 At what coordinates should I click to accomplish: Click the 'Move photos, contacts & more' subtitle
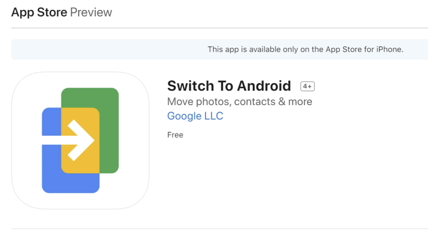pos(239,102)
